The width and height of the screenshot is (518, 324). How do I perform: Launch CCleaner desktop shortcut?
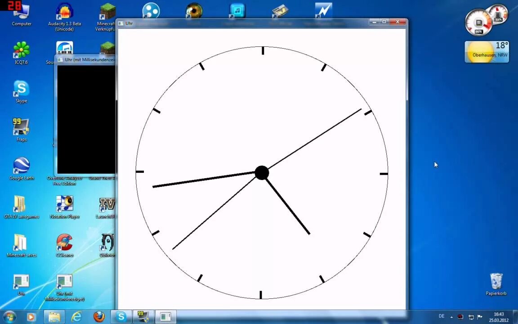64,246
